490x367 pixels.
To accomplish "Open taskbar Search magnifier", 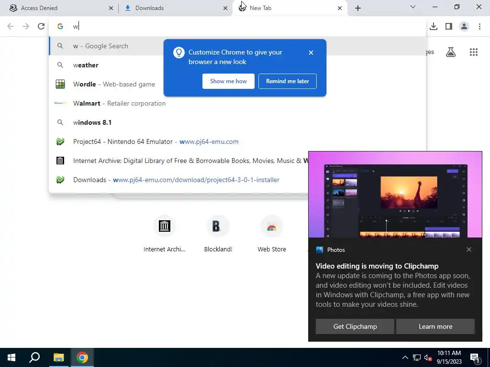I will pyautogui.click(x=34, y=357).
